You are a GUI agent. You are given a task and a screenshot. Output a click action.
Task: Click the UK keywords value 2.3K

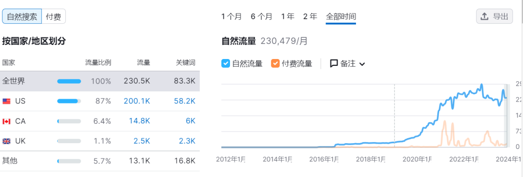[x=187, y=141]
